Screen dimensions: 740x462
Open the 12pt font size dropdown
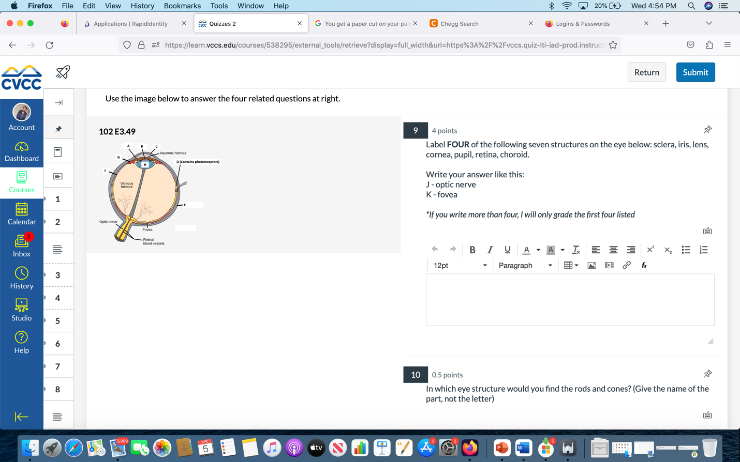tap(460, 265)
